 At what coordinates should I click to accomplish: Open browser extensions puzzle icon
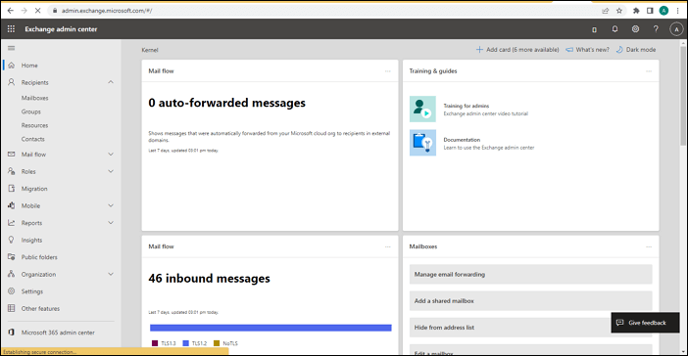point(636,11)
